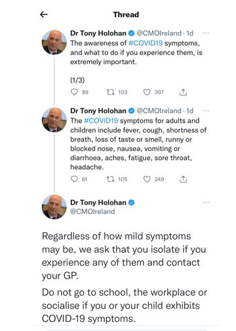
Task: Reply to the second tweet with 61 replies
Action: (x=74, y=179)
